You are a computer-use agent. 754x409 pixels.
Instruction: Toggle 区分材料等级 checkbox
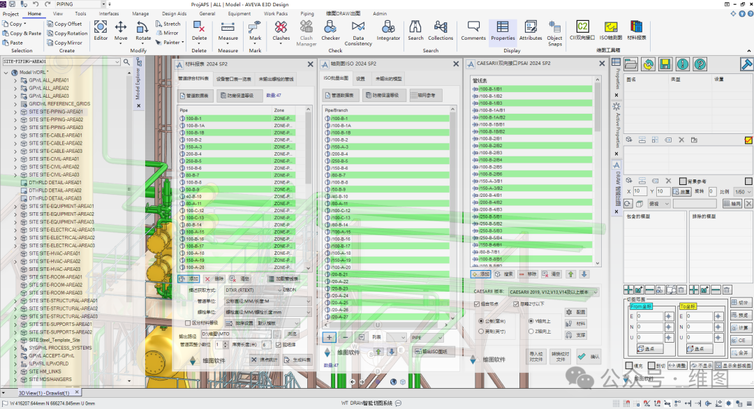pos(188,323)
